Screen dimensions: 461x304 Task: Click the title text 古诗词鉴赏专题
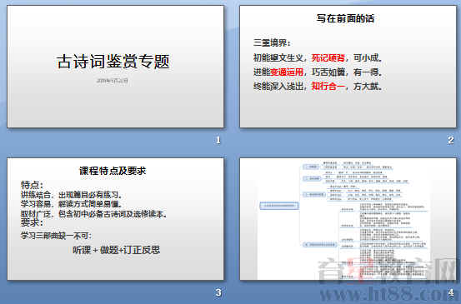113,62
